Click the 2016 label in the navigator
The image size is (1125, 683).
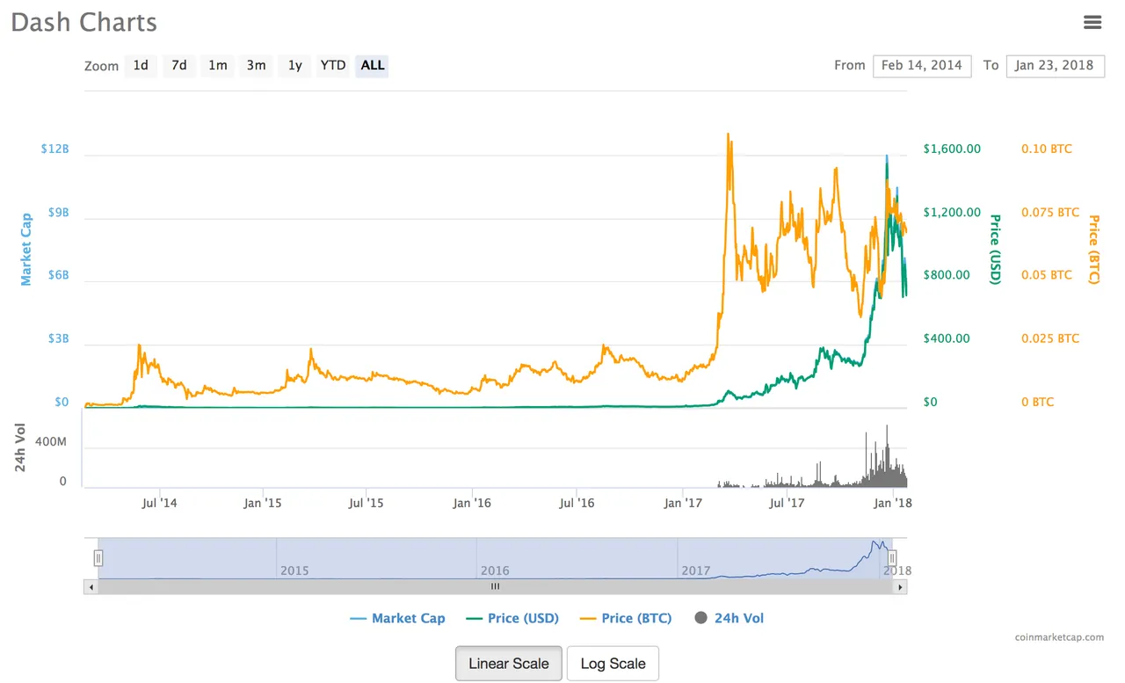[x=495, y=570]
